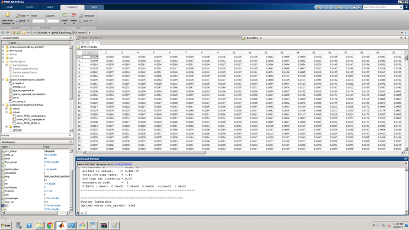Click the Open variable icon

coord(18,16)
